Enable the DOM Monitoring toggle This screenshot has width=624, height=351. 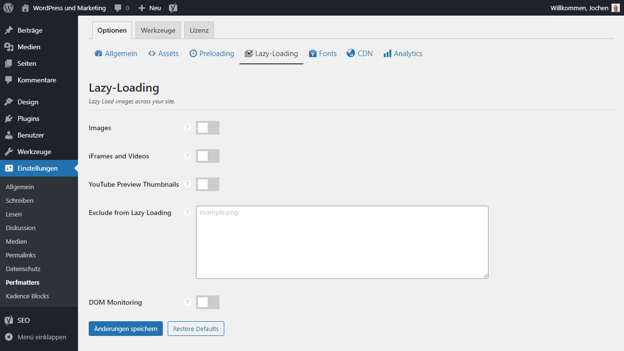tap(208, 302)
